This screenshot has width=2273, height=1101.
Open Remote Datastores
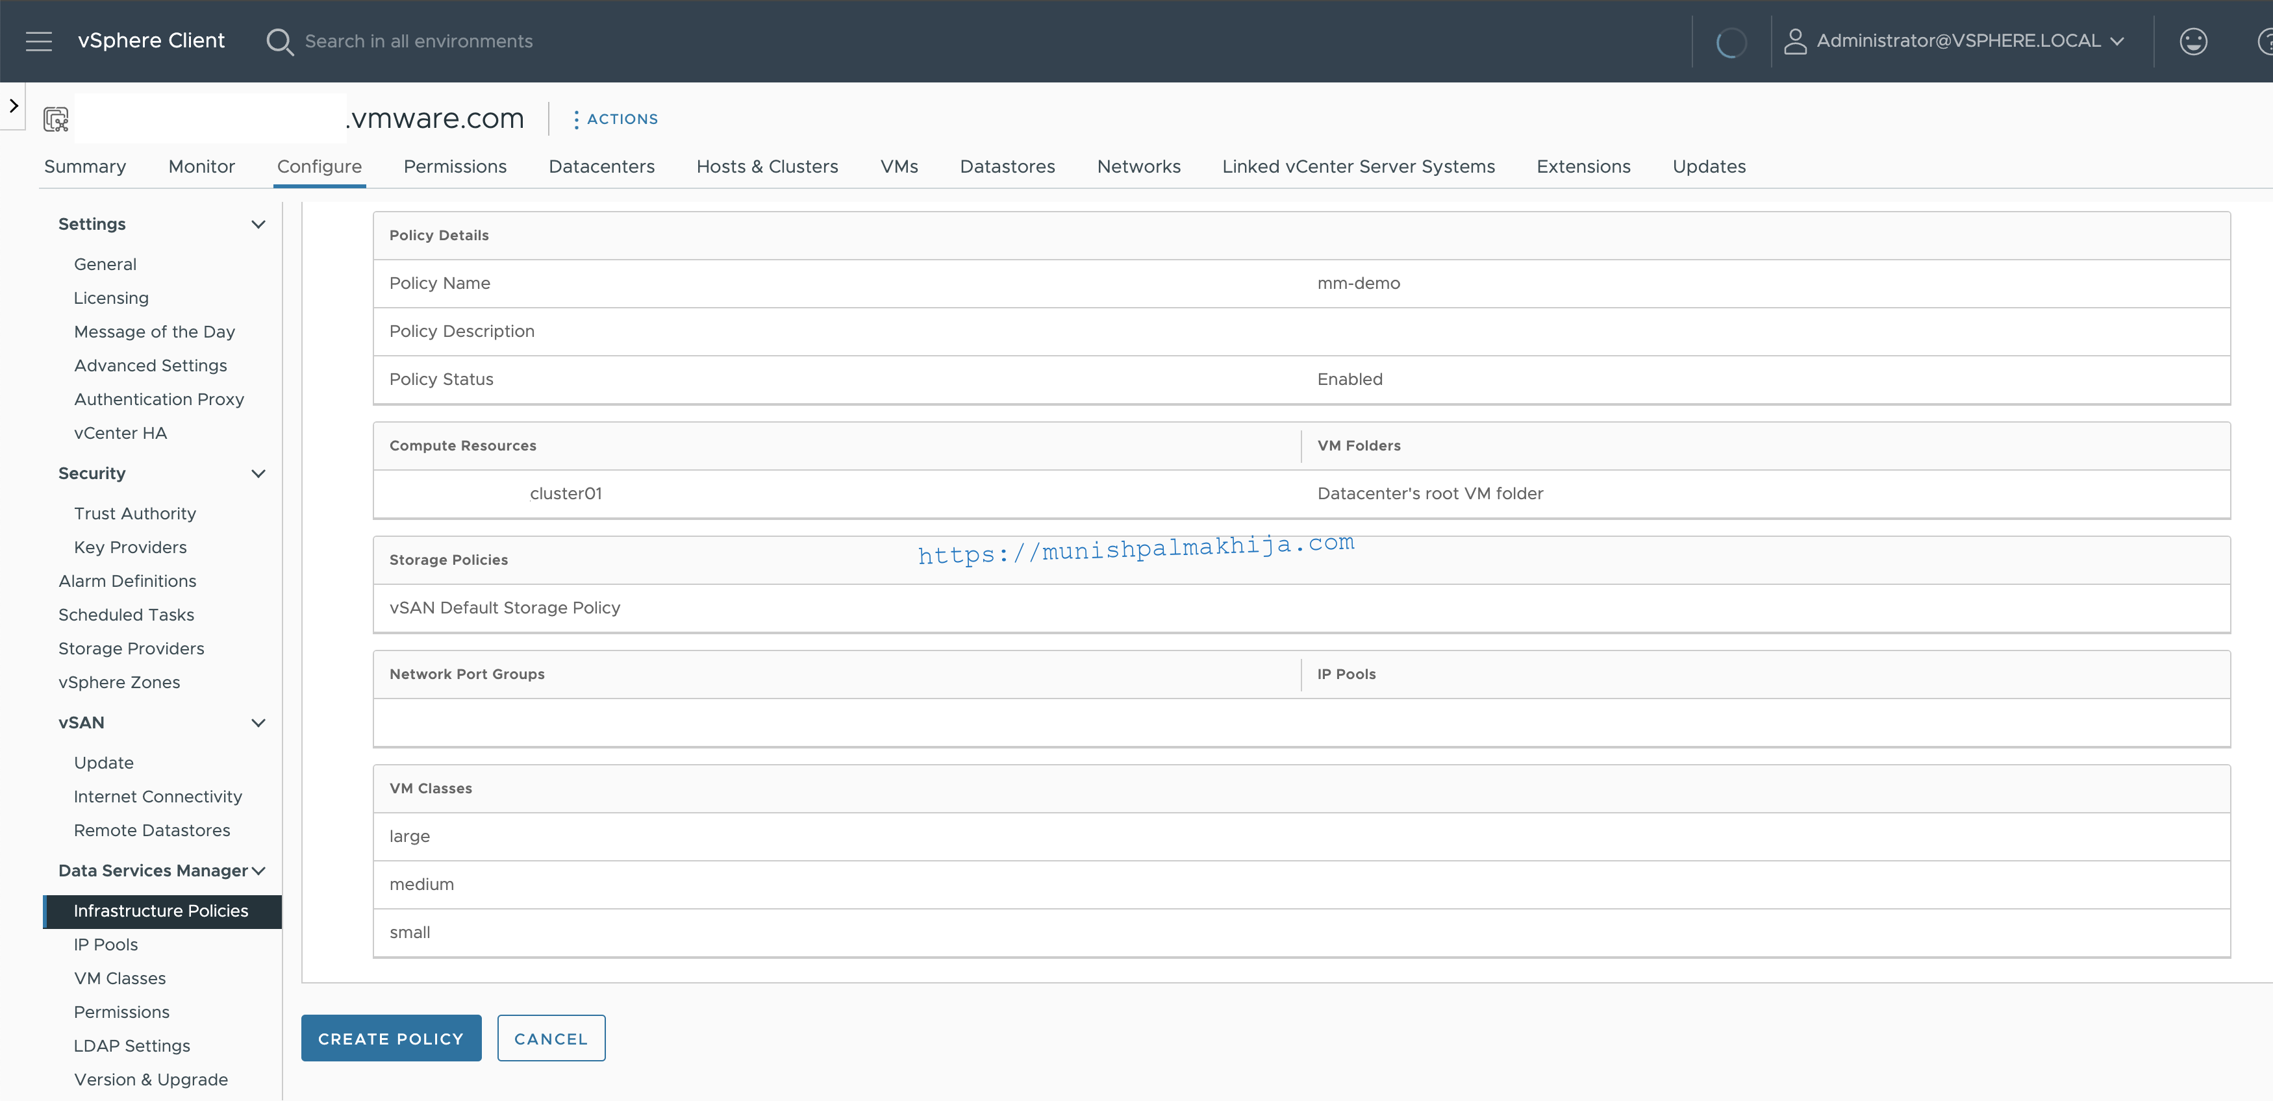tap(152, 830)
